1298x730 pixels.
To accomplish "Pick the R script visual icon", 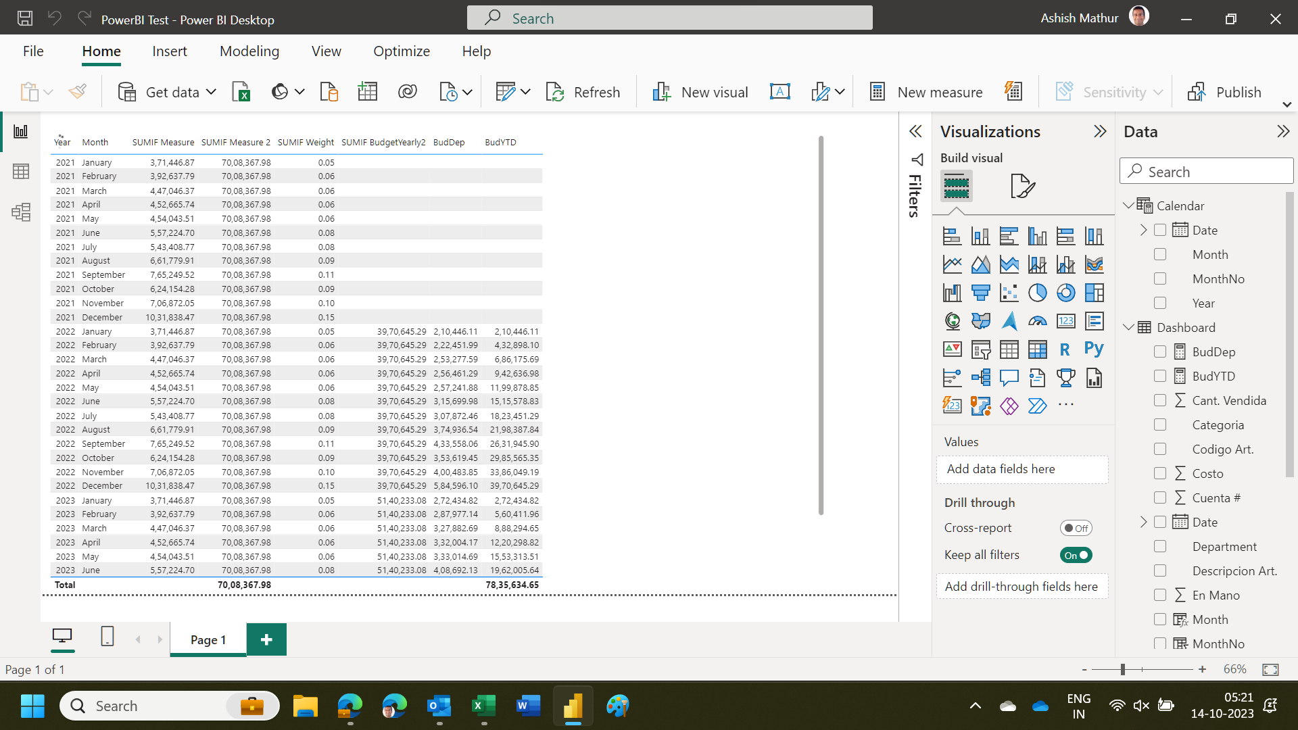I will [1065, 349].
